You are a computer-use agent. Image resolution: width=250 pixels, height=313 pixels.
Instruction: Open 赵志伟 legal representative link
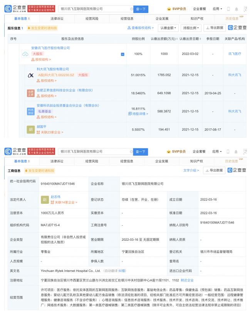click(x=55, y=197)
